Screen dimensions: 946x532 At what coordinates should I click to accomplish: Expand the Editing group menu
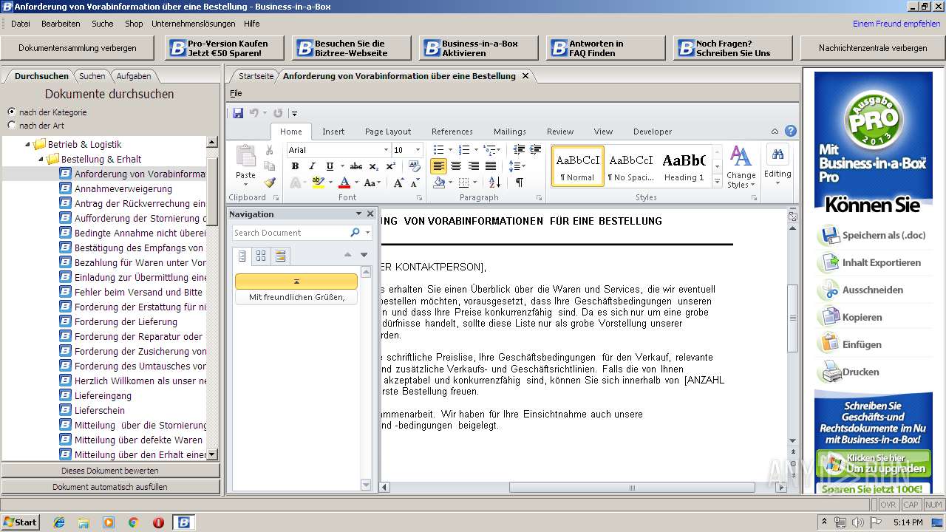click(777, 166)
